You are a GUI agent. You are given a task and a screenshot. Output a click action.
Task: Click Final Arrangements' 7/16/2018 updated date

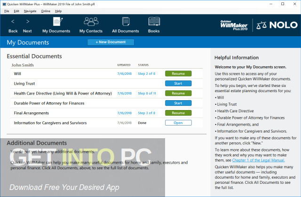(124, 113)
